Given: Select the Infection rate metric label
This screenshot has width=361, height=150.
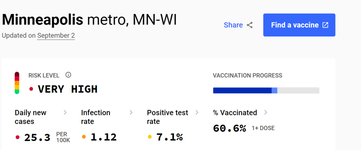Looking at the screenshot, I should (x=96, y=117).
